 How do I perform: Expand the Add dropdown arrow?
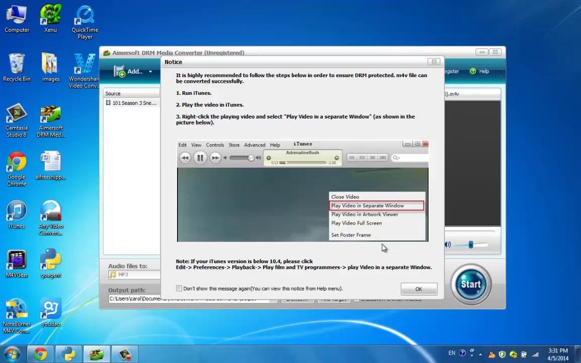150,72
